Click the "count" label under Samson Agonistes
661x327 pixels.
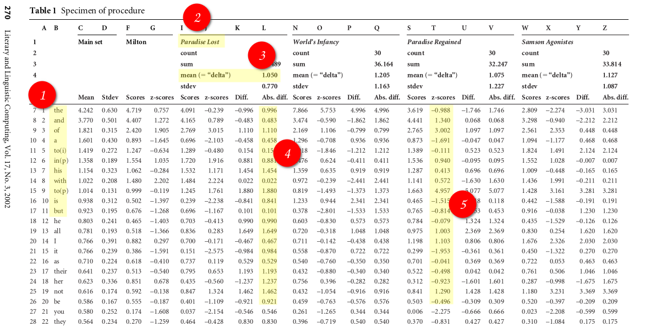pyautogui.click(x=530, y=53)
